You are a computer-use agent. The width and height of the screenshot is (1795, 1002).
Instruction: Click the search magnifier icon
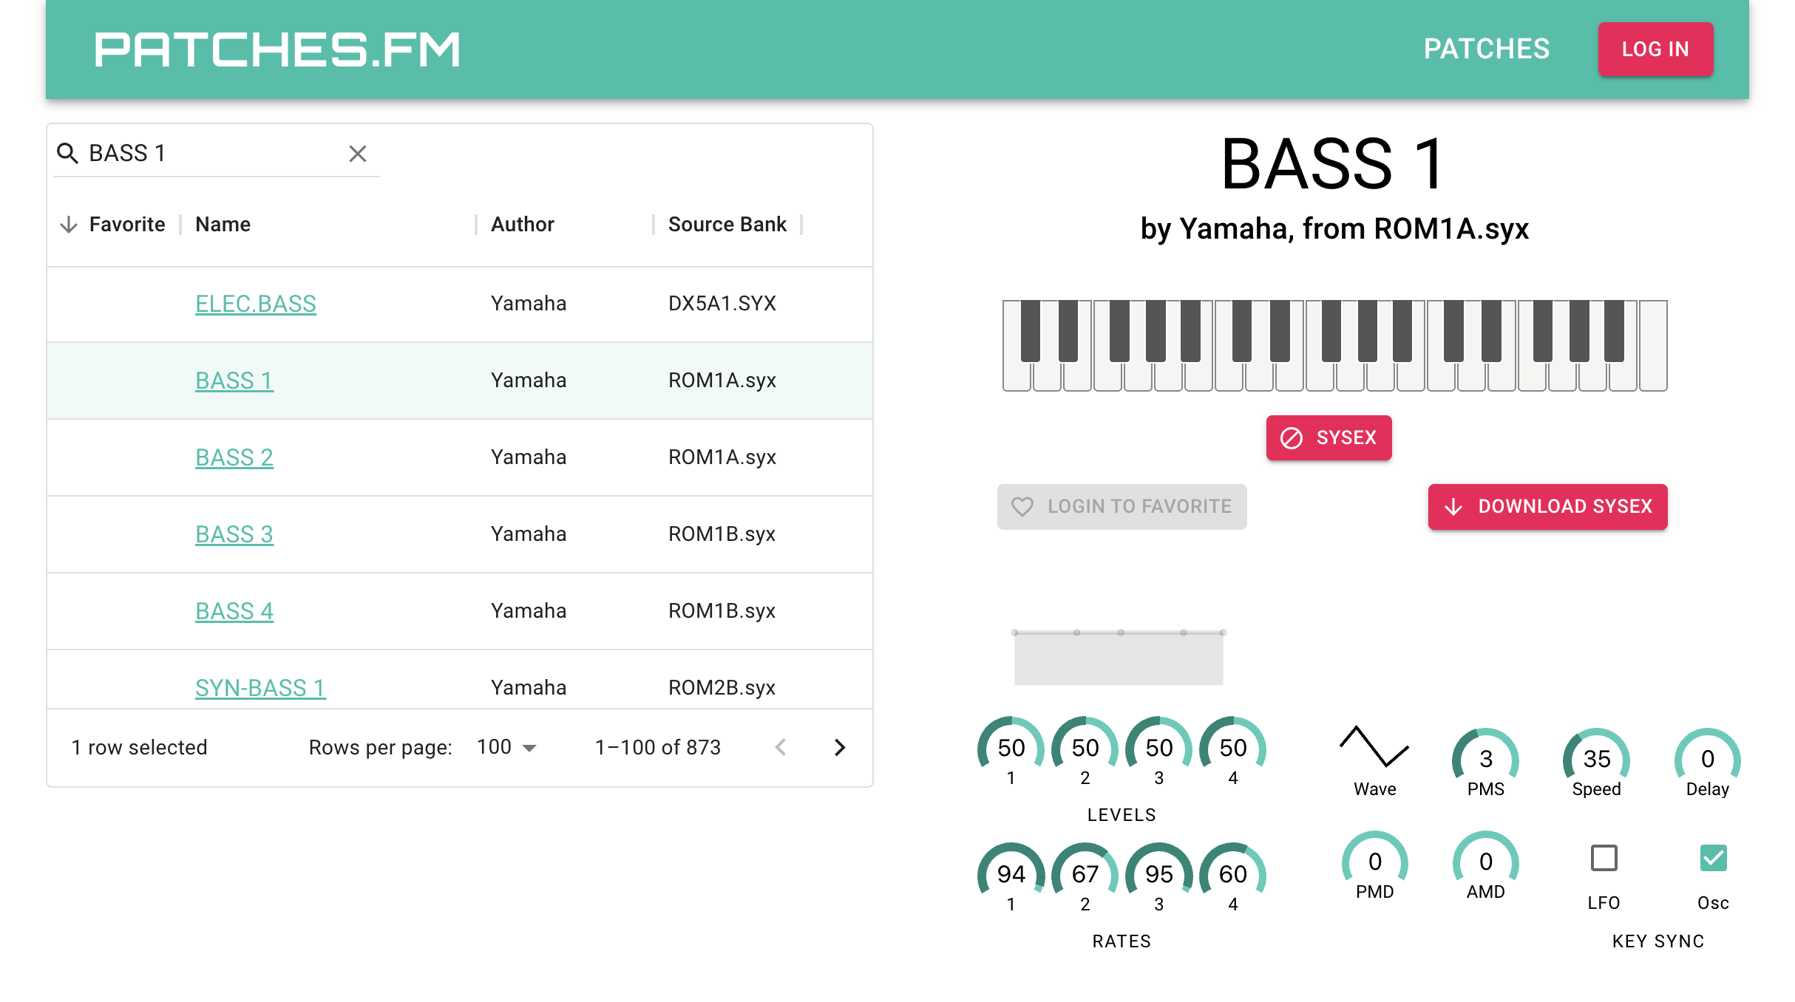pyautogui.click(x=68, y=154)
